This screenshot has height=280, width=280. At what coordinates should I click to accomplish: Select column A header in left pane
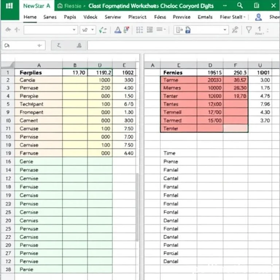39,65
